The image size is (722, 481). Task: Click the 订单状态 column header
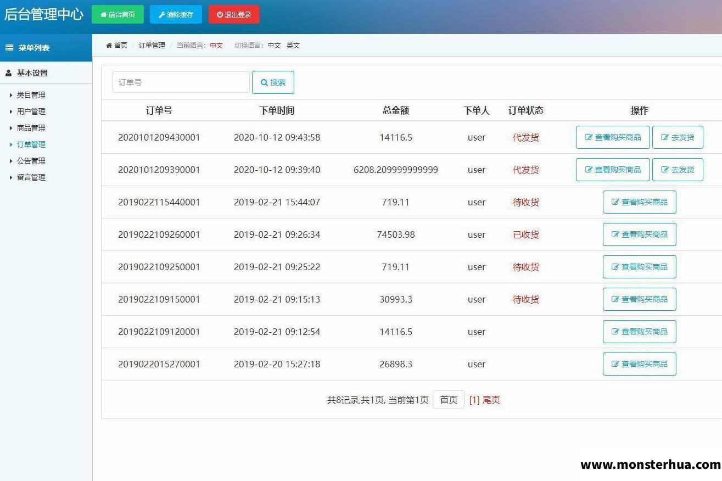click(x=526, y=110)
